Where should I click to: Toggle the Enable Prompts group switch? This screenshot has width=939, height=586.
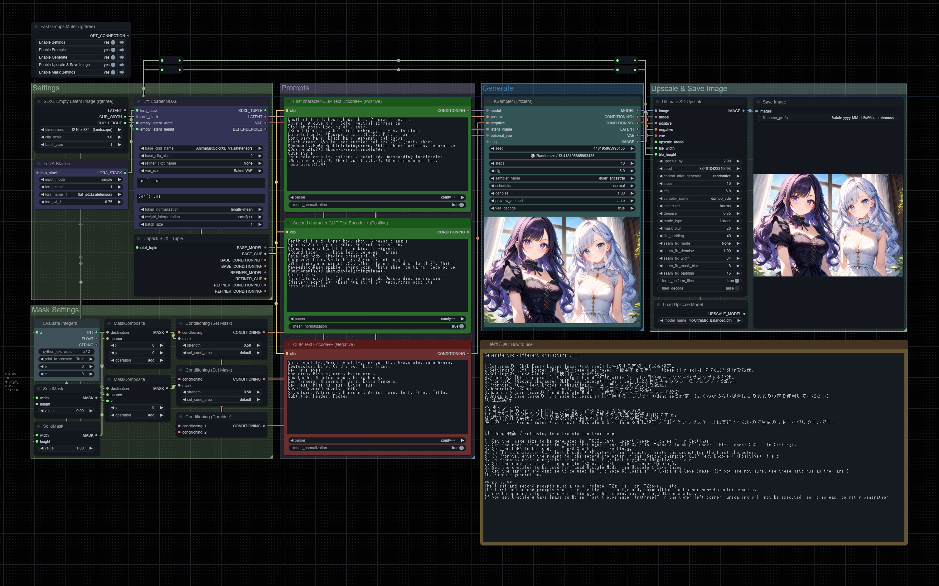tap(113, 50)
